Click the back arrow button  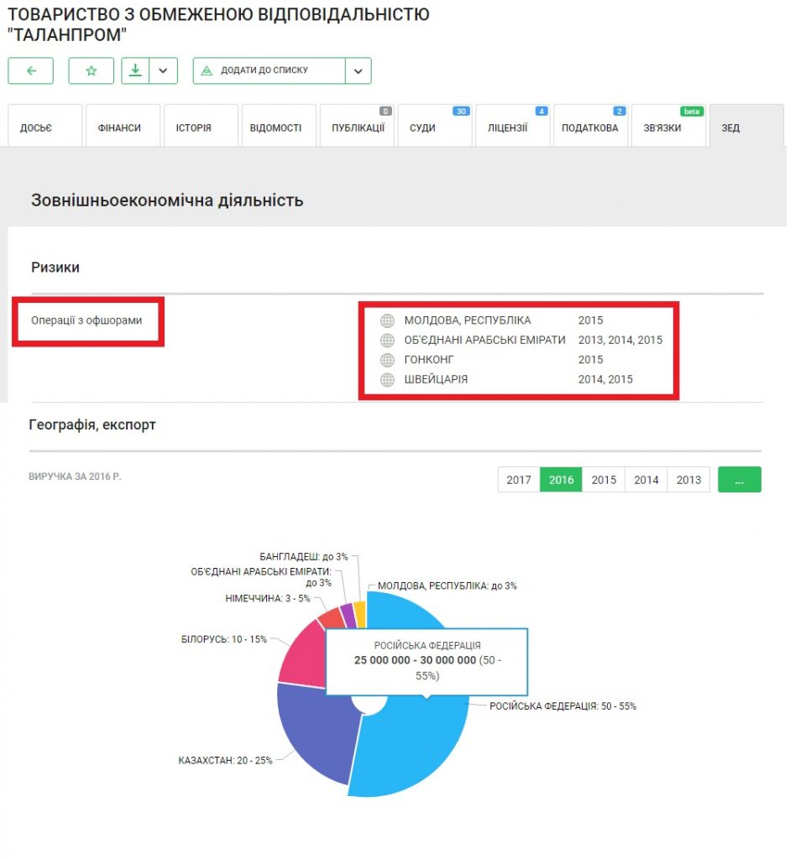(31, 71)
